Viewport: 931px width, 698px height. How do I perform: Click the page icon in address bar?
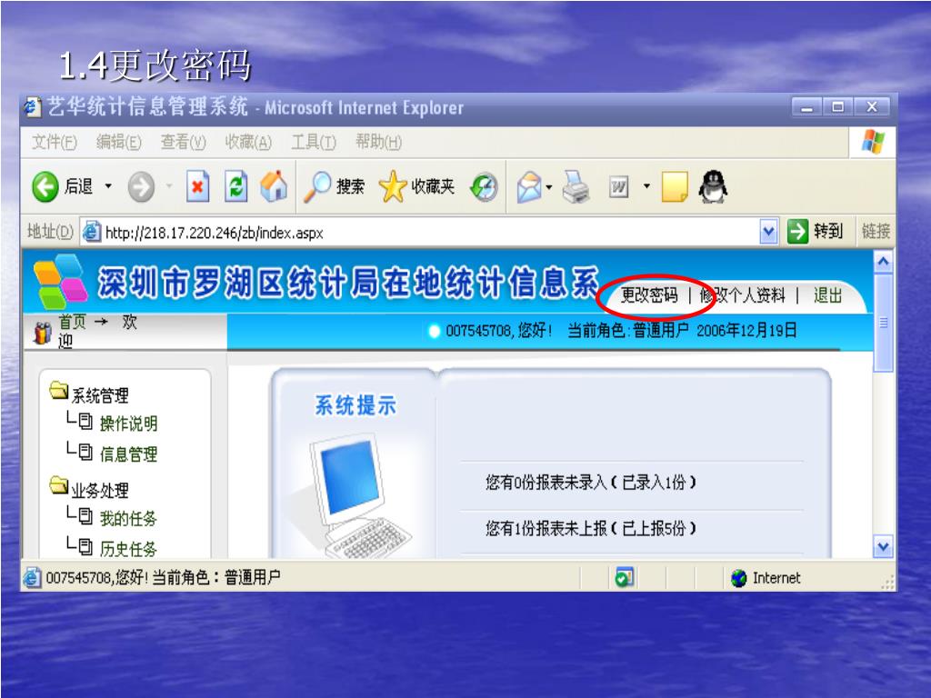click(x=91, y=232)
